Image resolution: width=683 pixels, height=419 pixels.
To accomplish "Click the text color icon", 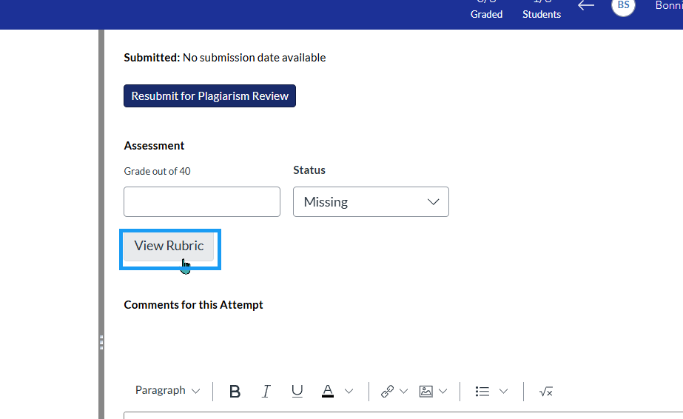I will 328,391.
